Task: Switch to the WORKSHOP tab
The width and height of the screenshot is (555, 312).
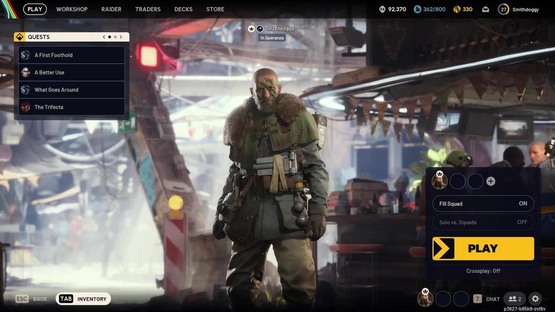Action: (72, 9)
